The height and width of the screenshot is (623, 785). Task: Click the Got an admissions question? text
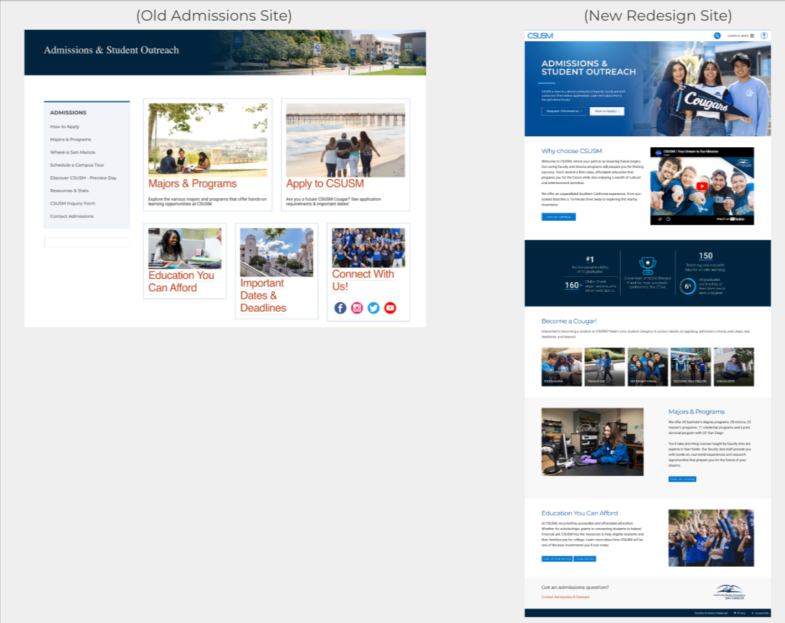(x=575, y=587)
